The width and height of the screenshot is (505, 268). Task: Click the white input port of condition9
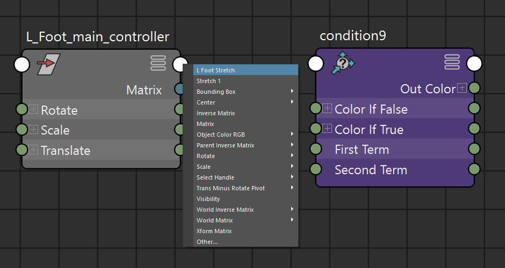point(316,64)
